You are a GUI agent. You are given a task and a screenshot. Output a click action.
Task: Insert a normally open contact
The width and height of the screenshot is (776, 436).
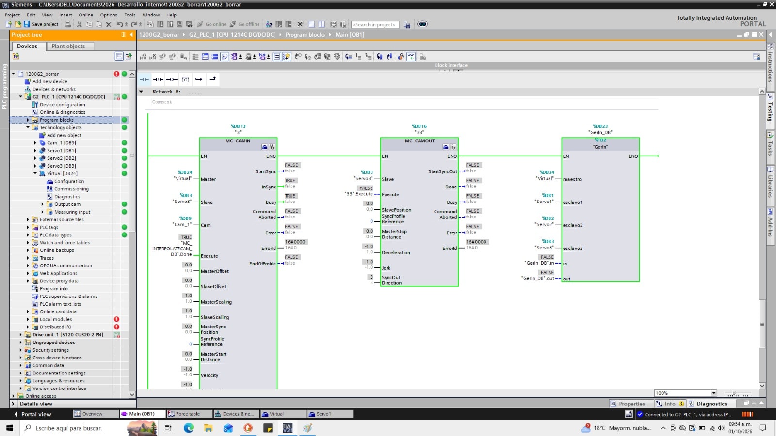tap(144, 79)
